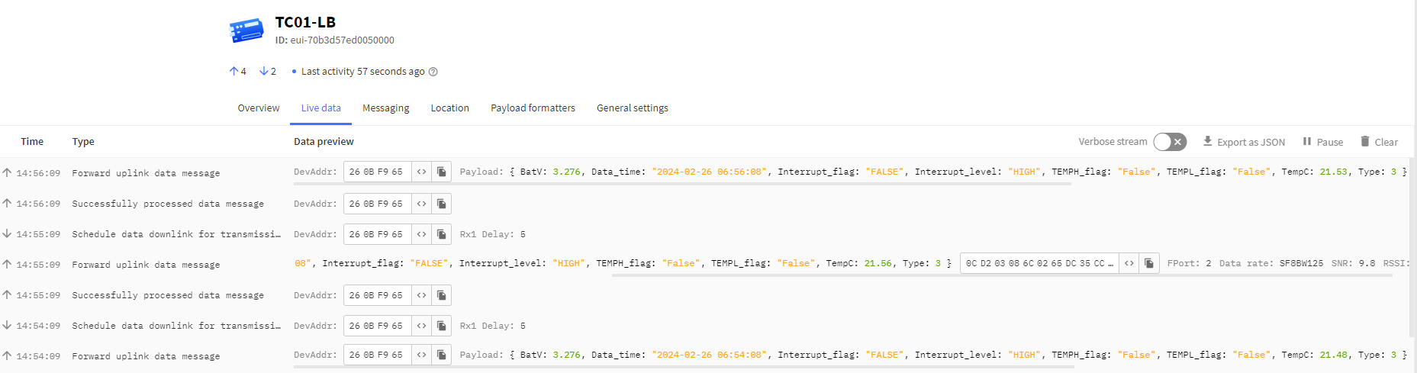Click the Time column header

pyautogui.click(x=32, y=142)
